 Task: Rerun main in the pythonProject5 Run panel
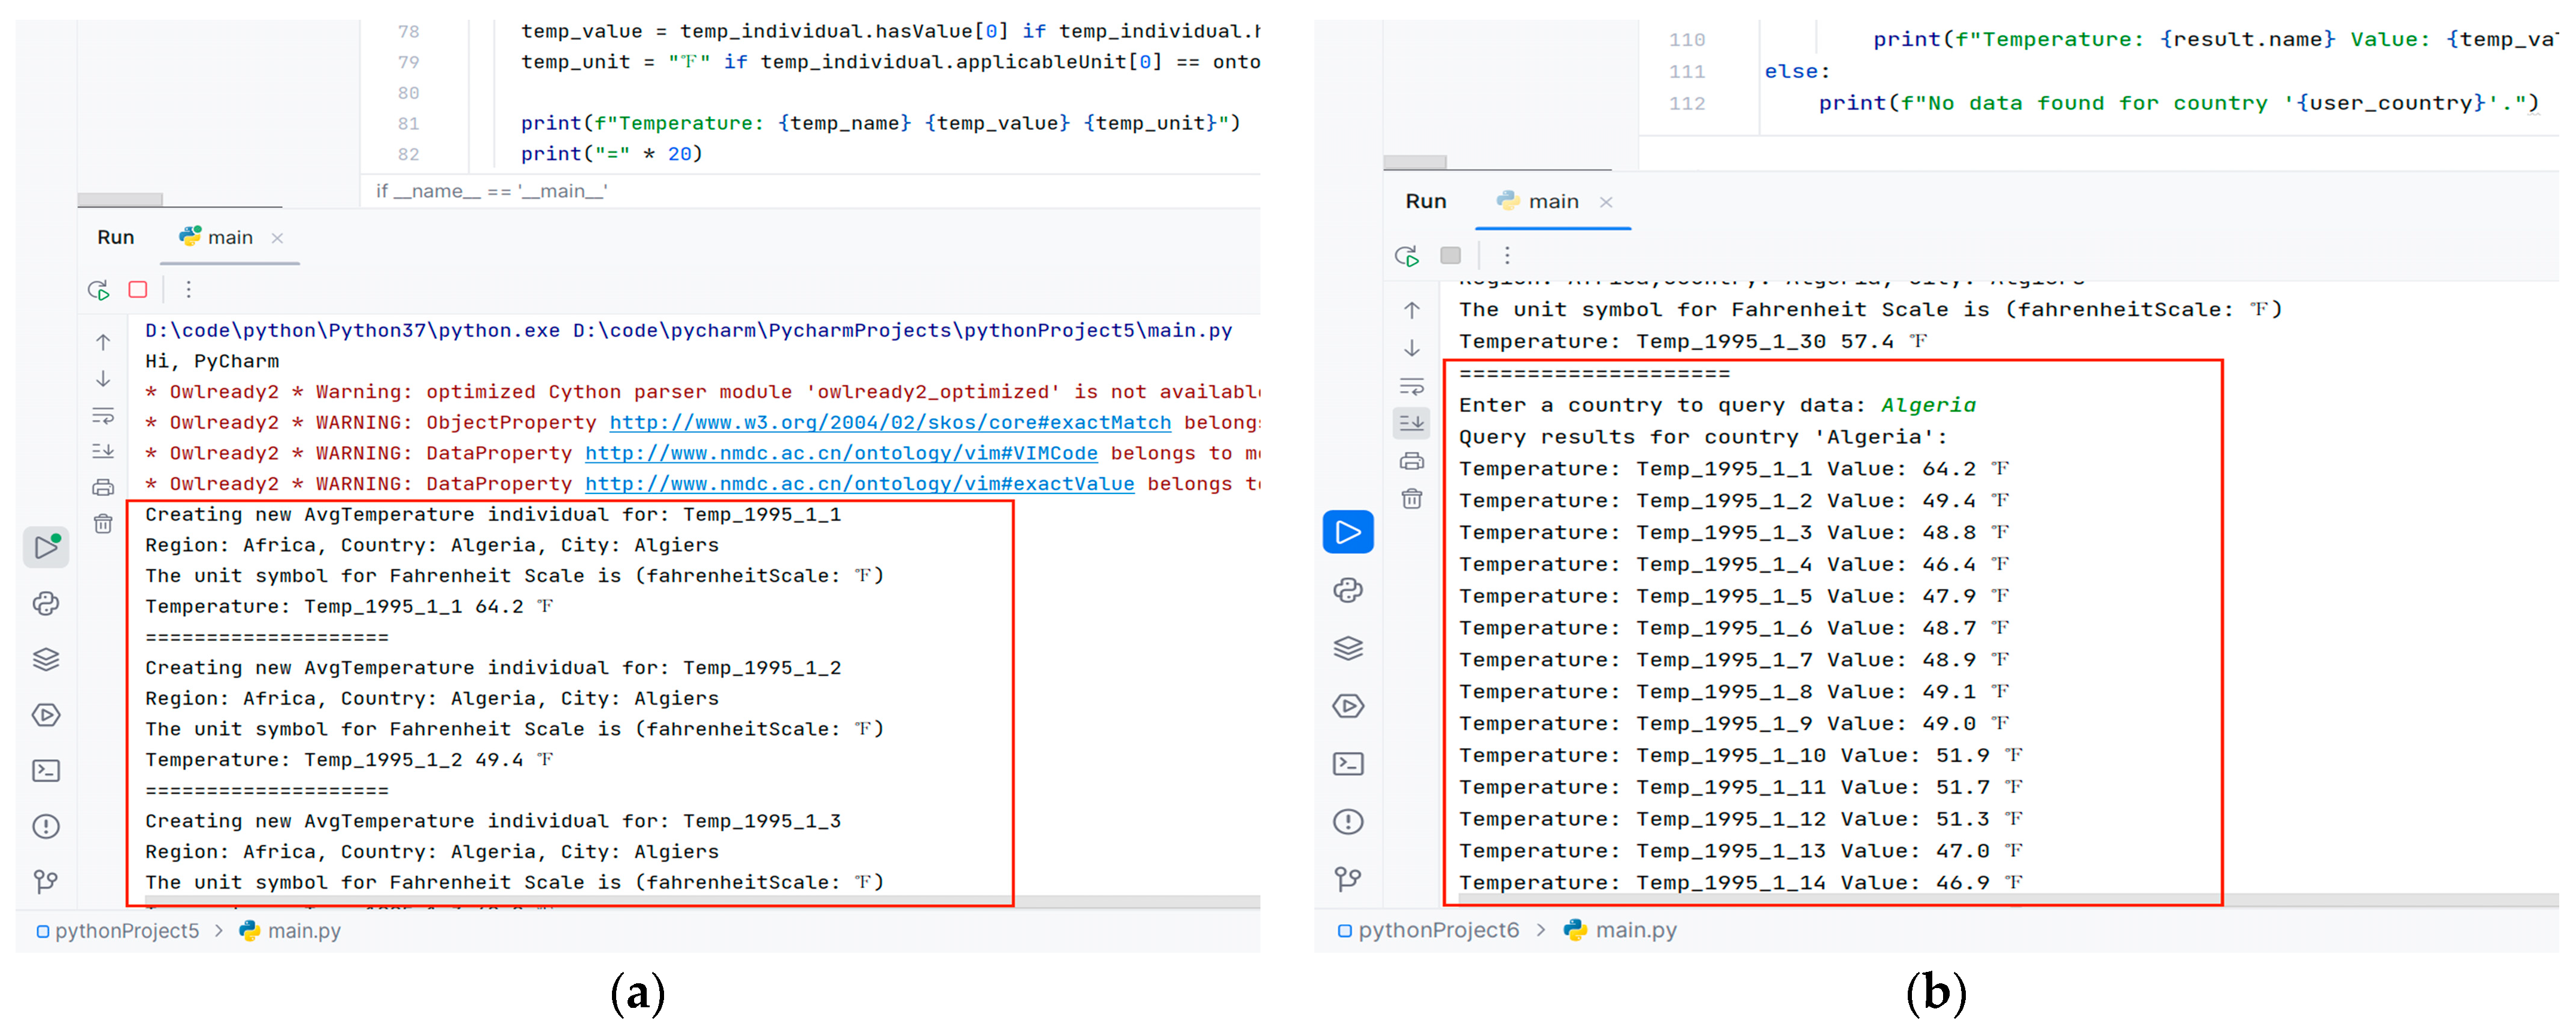[x=98, y=290]
